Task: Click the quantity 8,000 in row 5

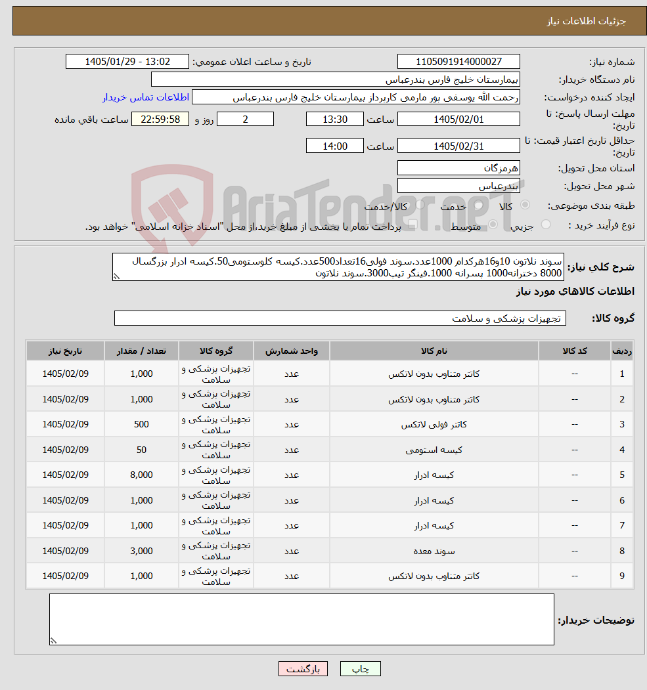Action: click(141, 475)
